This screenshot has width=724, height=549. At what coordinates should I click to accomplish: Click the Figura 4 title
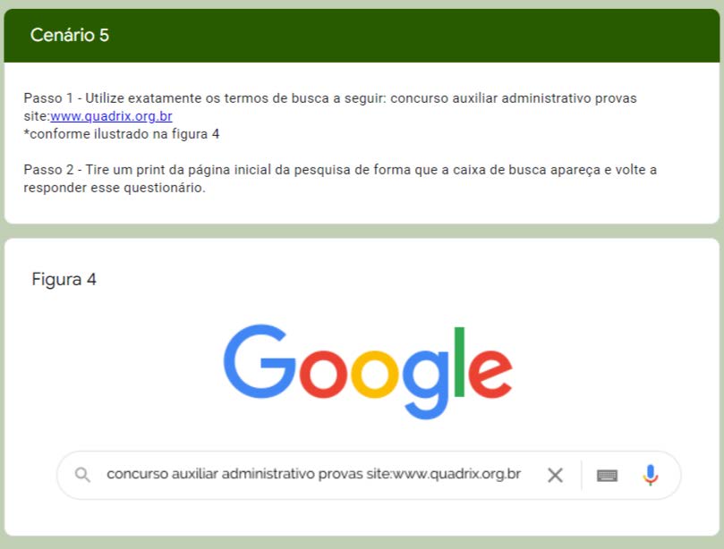pyautogui.click(x=64, y=279)
